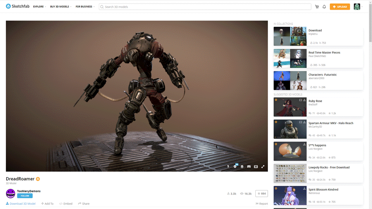The width and height of the screenshot is (372, 209).
Task: Click author name Retronous
Action: 314,193
